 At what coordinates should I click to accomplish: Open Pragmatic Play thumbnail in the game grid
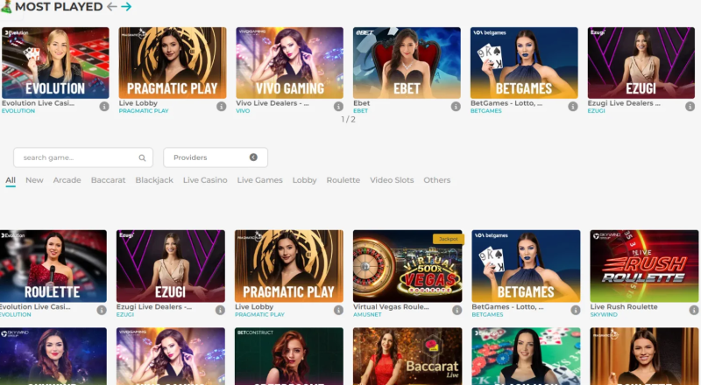(x=289, y=266)
